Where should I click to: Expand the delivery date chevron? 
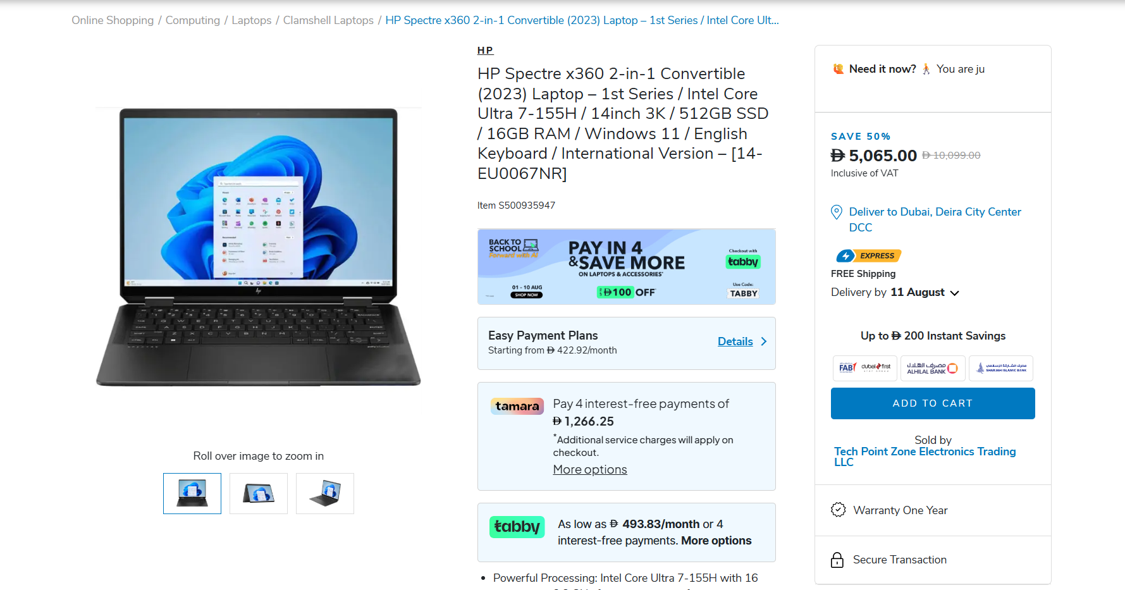[x=954, y=293]
